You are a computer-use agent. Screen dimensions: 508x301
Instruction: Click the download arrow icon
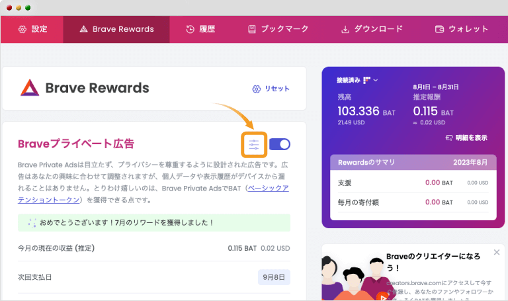click(345, 30)
